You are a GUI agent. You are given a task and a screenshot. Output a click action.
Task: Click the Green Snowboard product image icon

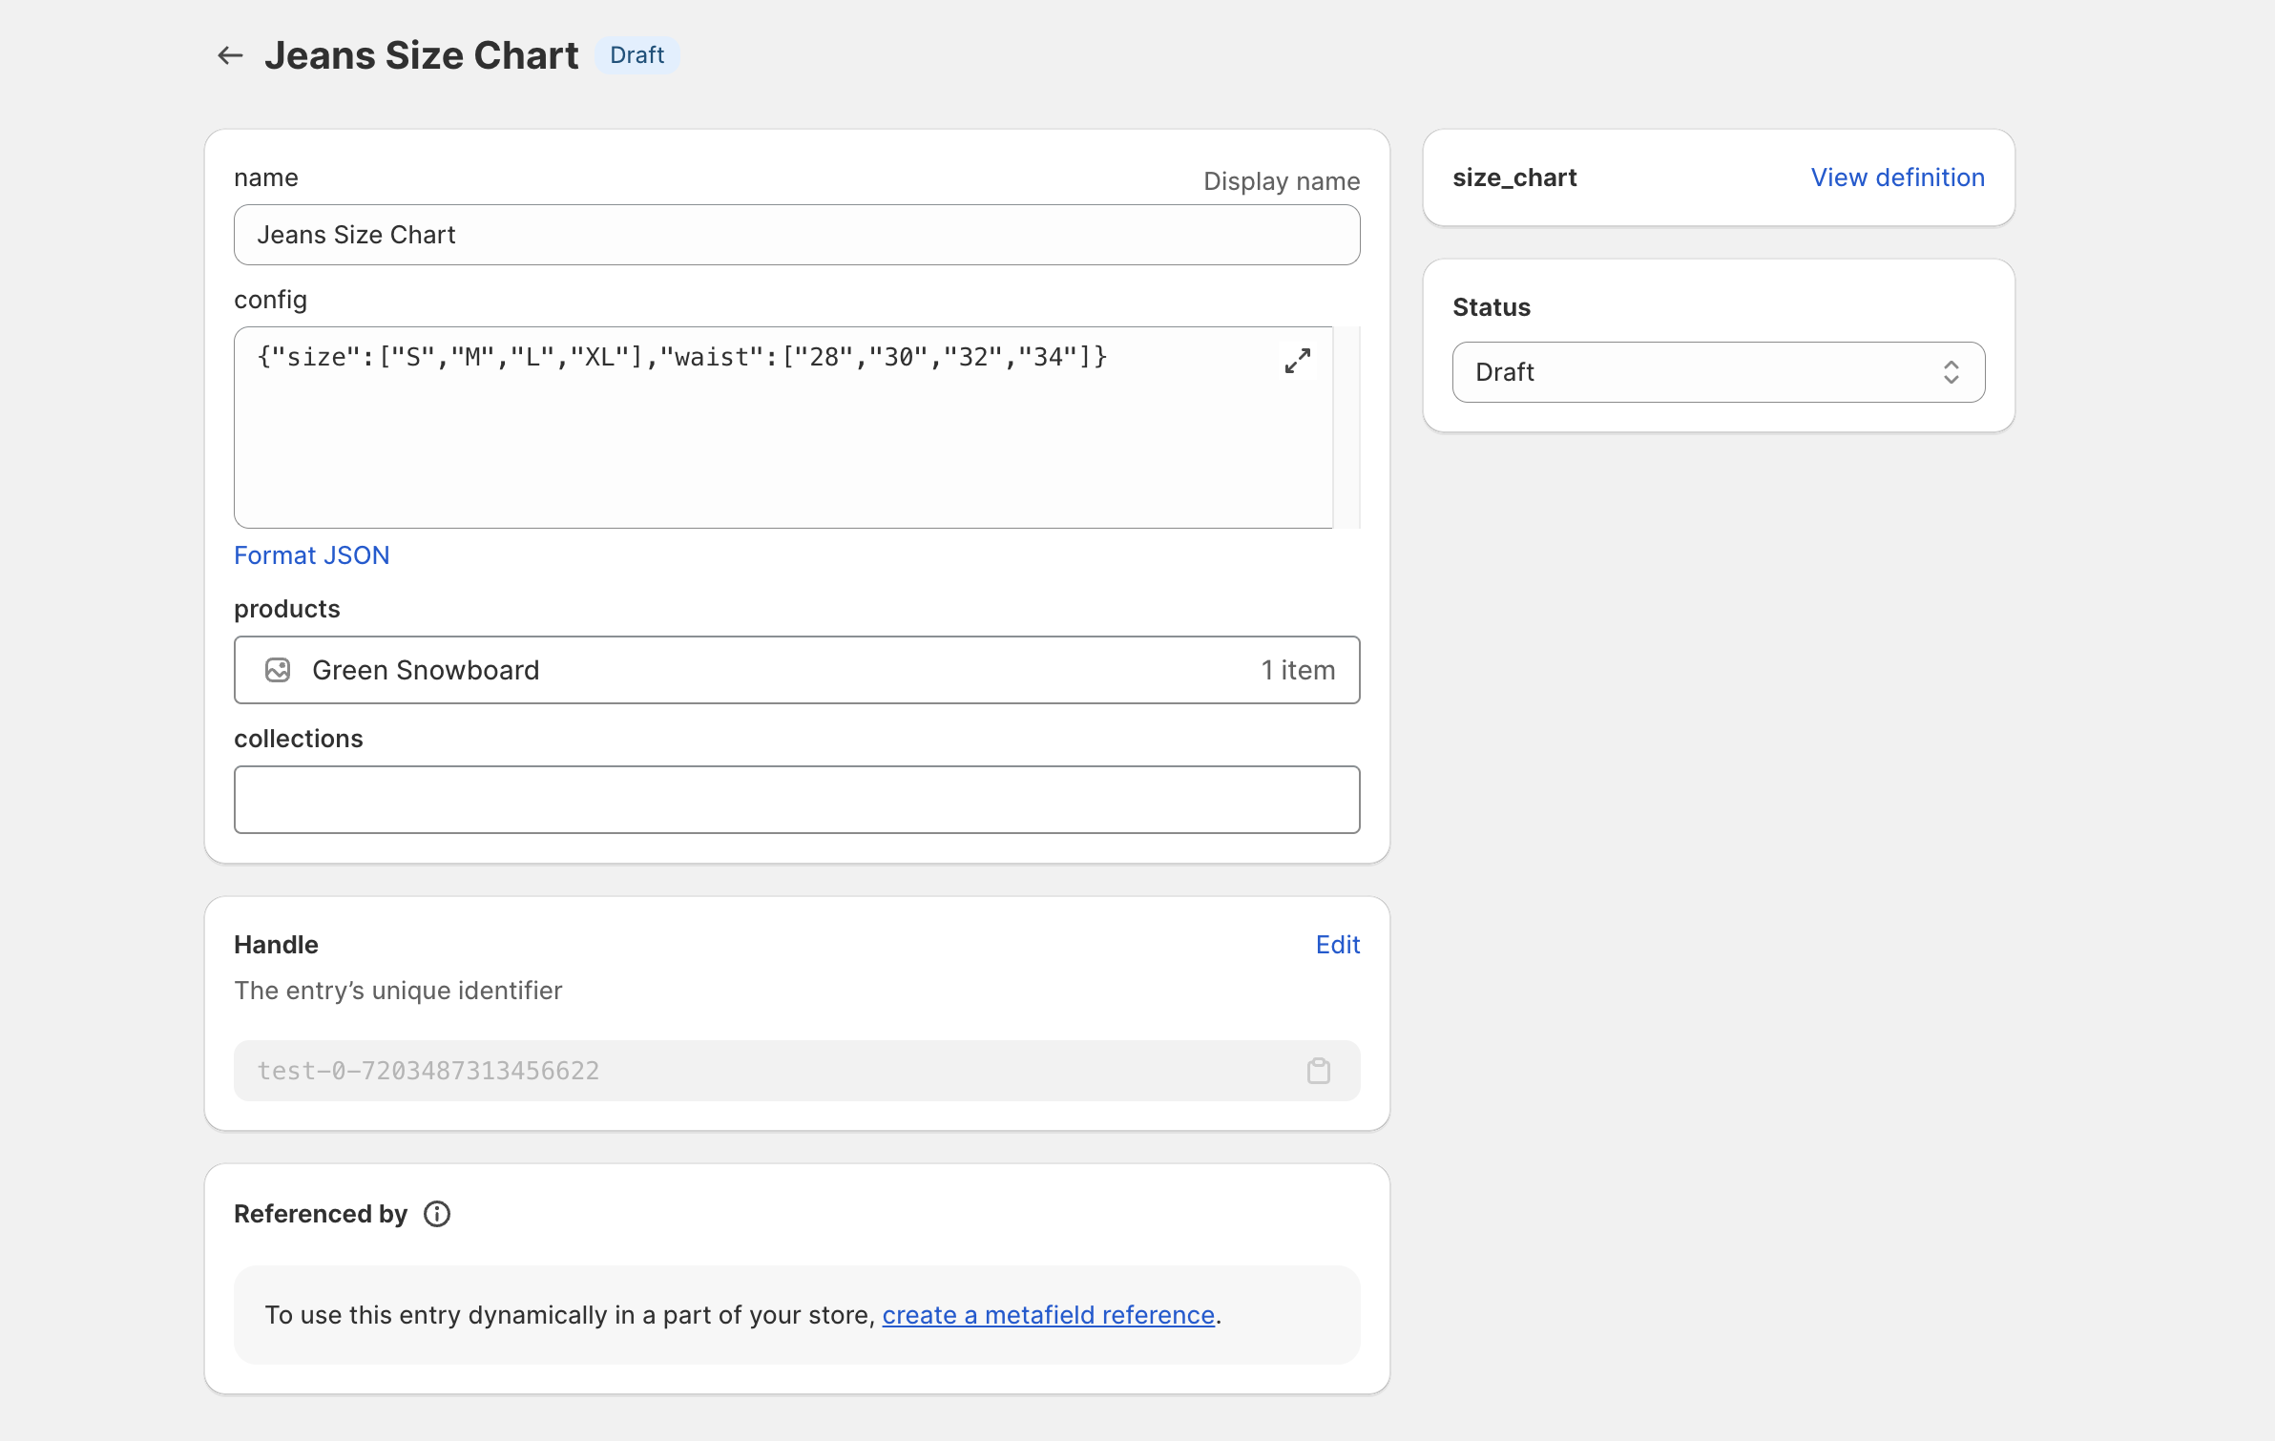click(278, 670)
